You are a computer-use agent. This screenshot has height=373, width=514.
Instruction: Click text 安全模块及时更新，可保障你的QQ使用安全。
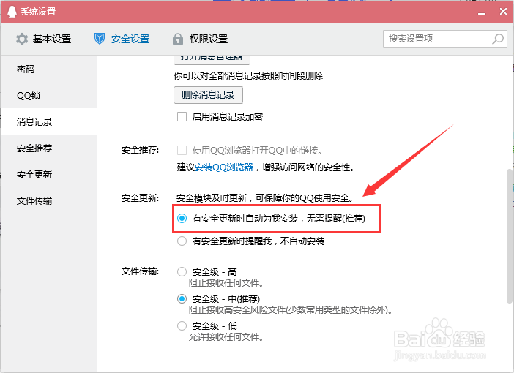pos(266,198)
